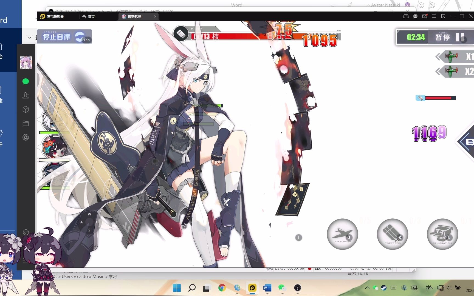Click the caido breadcrumb in the path
The image size is (474, 296).
click(x=83, y=277)
